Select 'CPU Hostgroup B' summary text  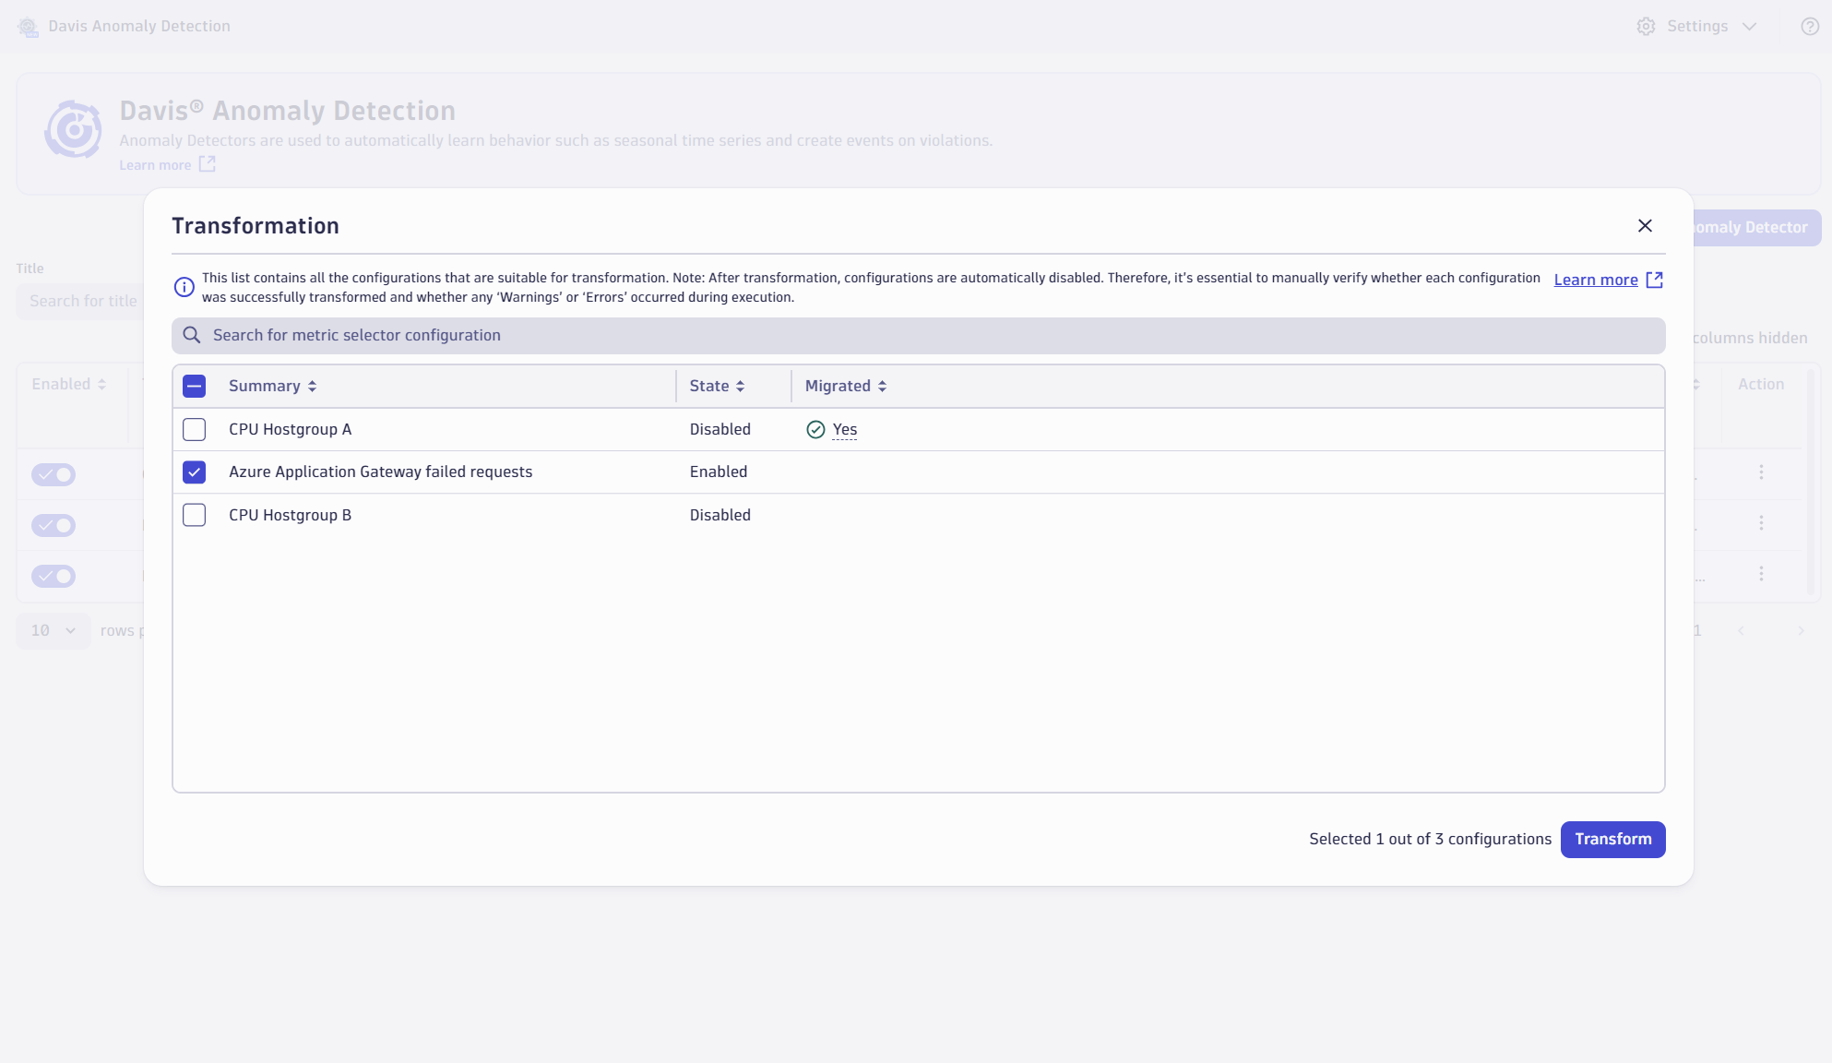[x=290, y=515]
